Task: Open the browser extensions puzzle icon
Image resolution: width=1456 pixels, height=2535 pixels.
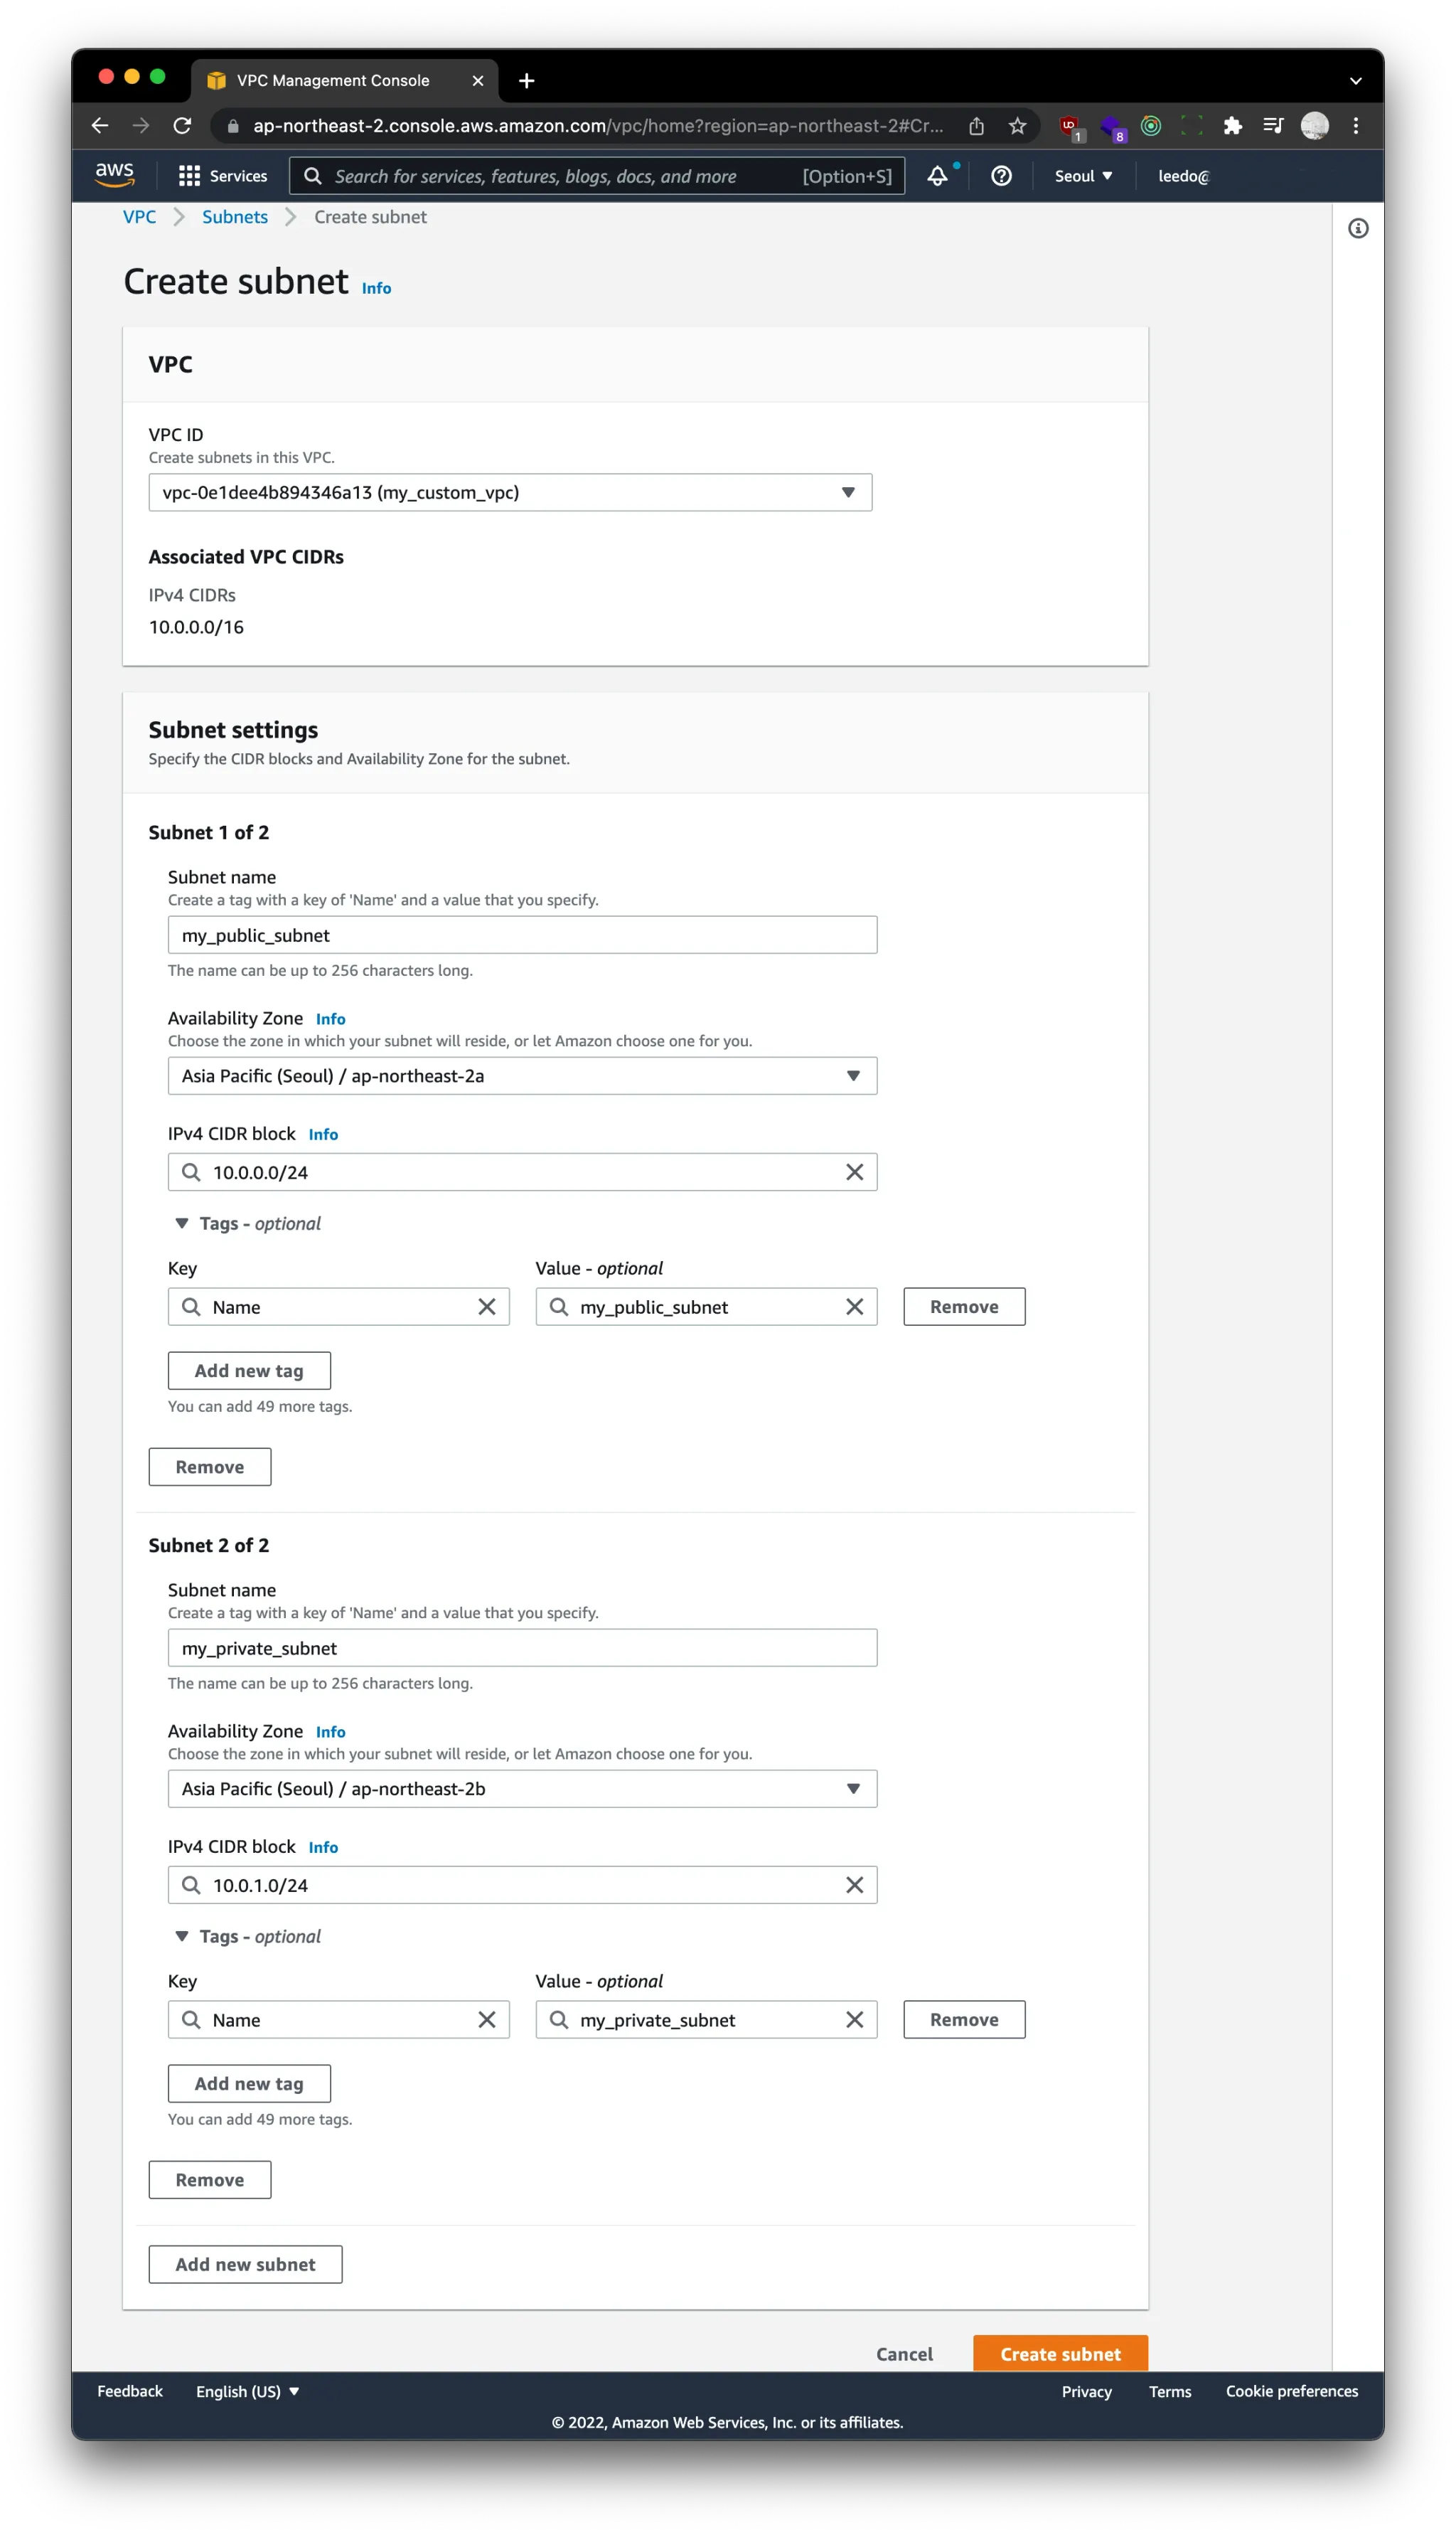Action: [x=1232, y=126]
